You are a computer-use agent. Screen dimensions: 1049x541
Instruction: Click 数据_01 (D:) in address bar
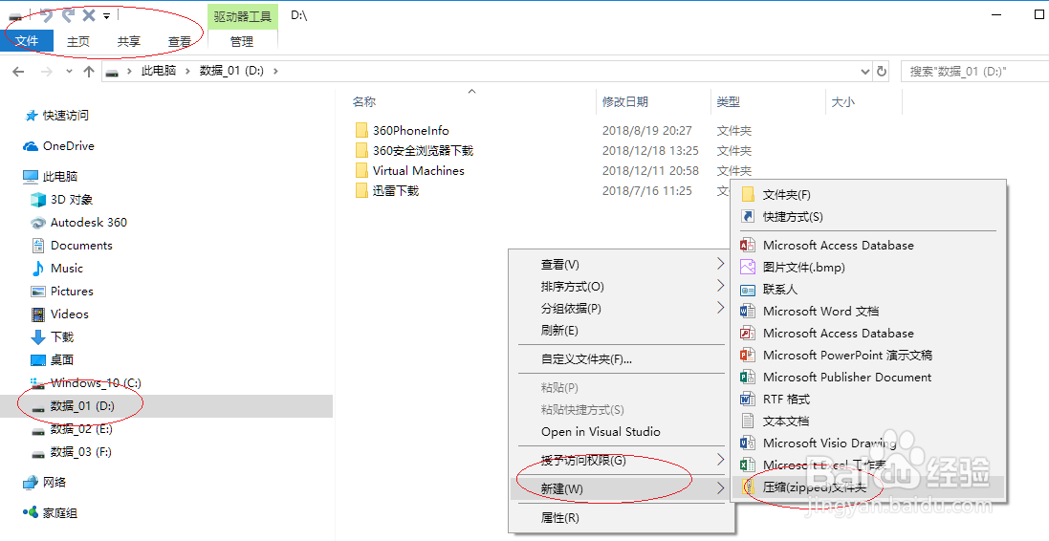click(231, 70)
